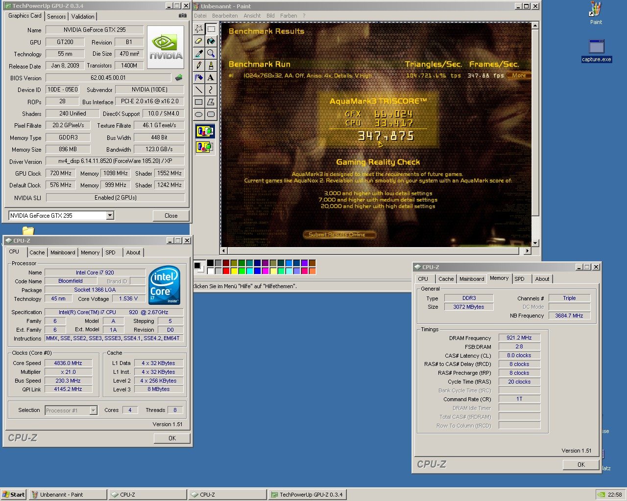This screenshot has height=501, width=627.
Task: Pick the Rectangle shape tool
Action: [199, 102]
